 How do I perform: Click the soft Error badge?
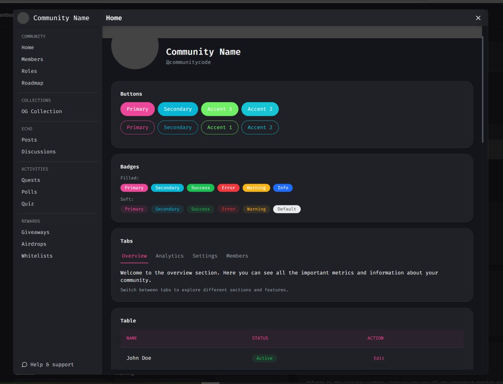(228, 209)
